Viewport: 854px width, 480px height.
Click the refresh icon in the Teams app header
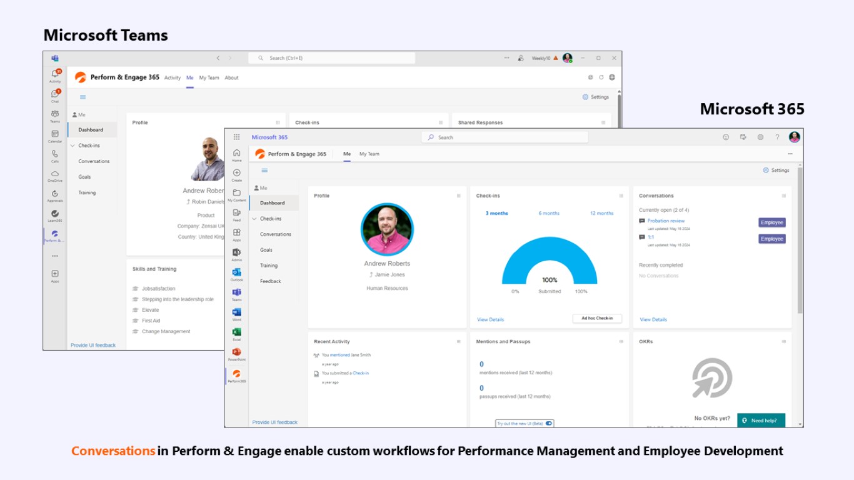pyautogui.click(x=601, y=77)
